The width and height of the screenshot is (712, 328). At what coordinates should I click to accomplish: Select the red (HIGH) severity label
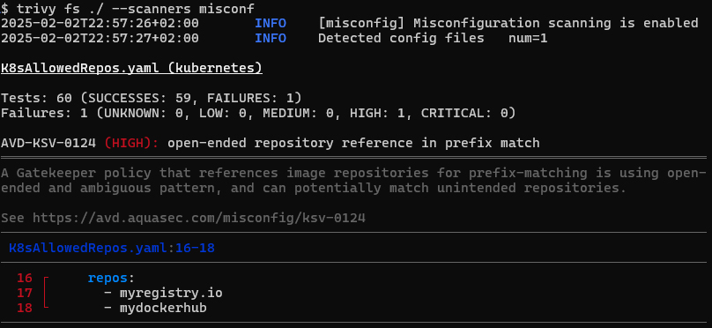131,143
